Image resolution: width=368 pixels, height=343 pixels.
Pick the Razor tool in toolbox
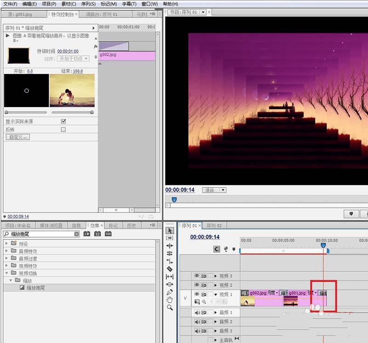170,269
